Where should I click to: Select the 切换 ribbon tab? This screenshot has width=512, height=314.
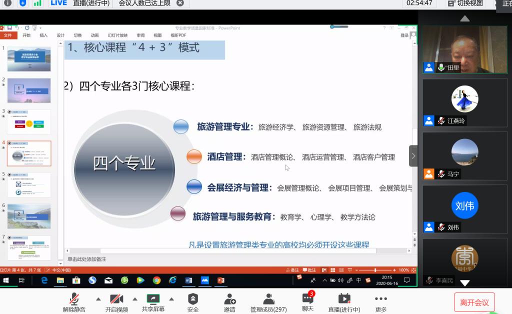tap(77, 35)
